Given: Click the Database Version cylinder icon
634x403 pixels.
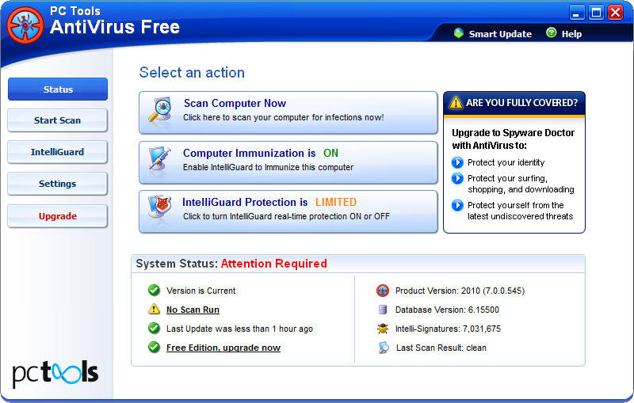Looking at the screenshot, I should point(383,310).
